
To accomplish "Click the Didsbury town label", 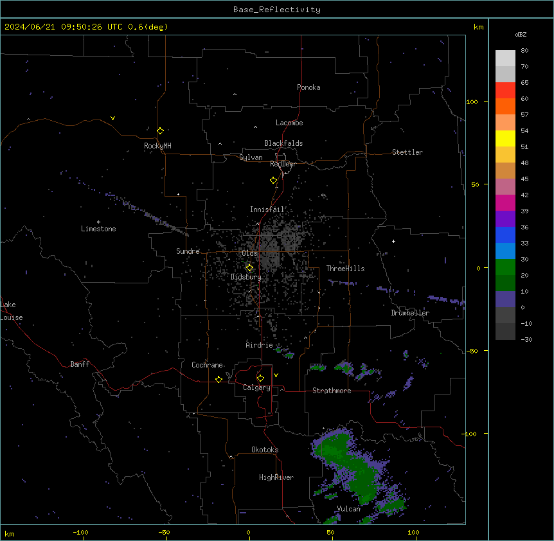I will click(x=246, y=277).
